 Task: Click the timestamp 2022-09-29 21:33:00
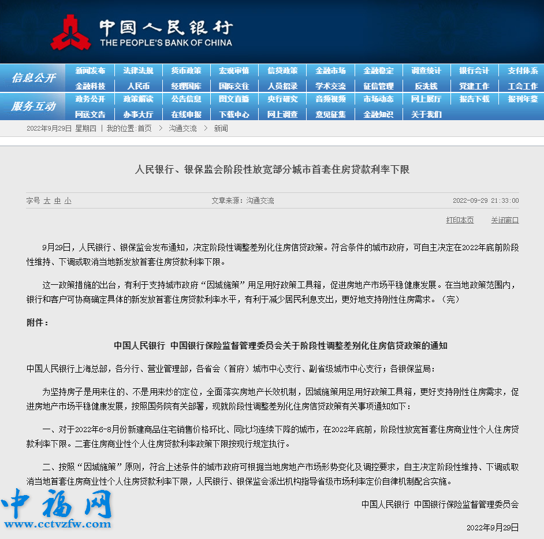click(x=486, y=200)
